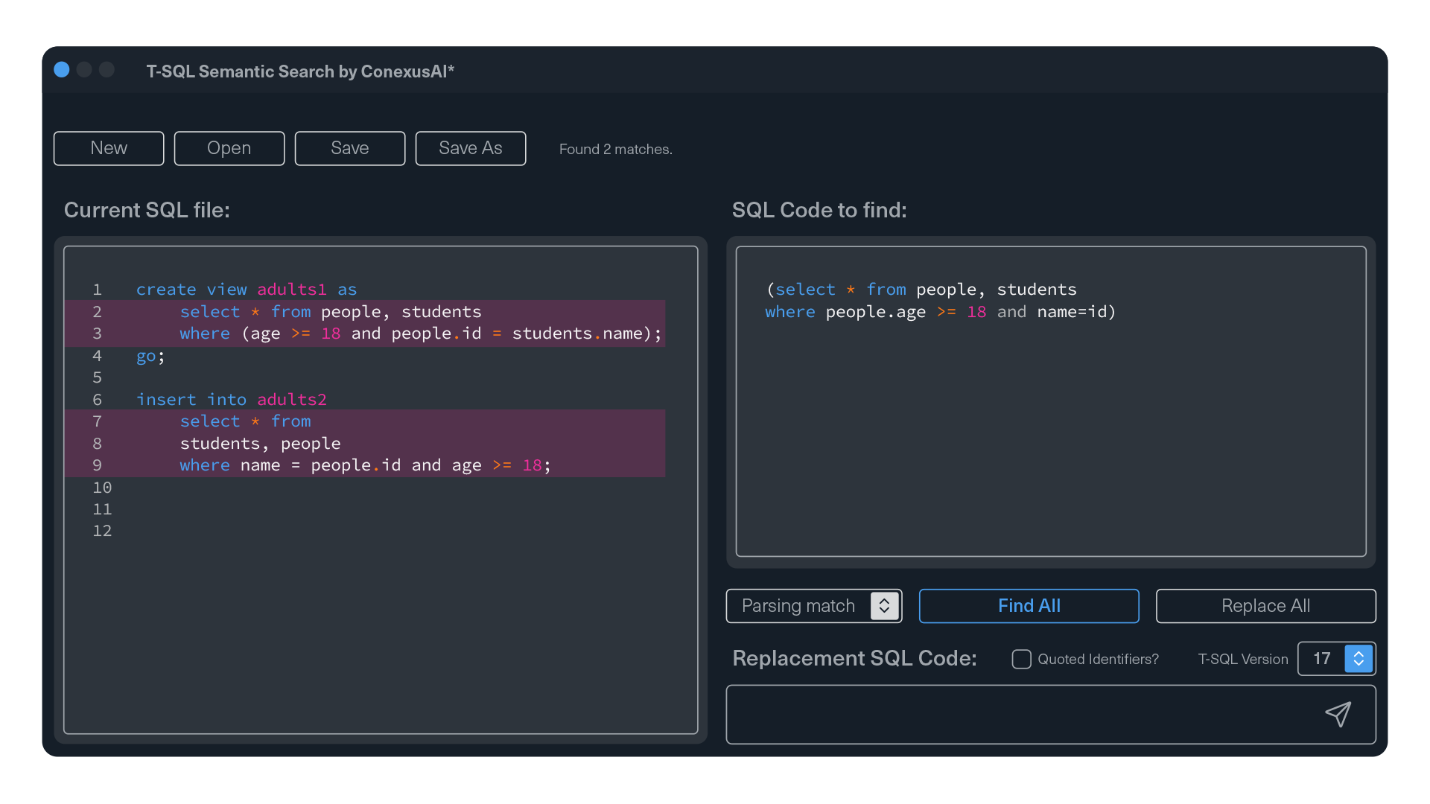Click line 6 'insert into adults2'
This screenshot has width=1430, height=804.
point(231,400)
